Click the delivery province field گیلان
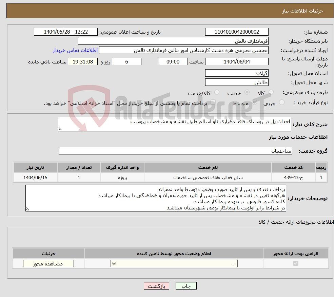Viewport: 334px width, 297px height. coord(237,73)
